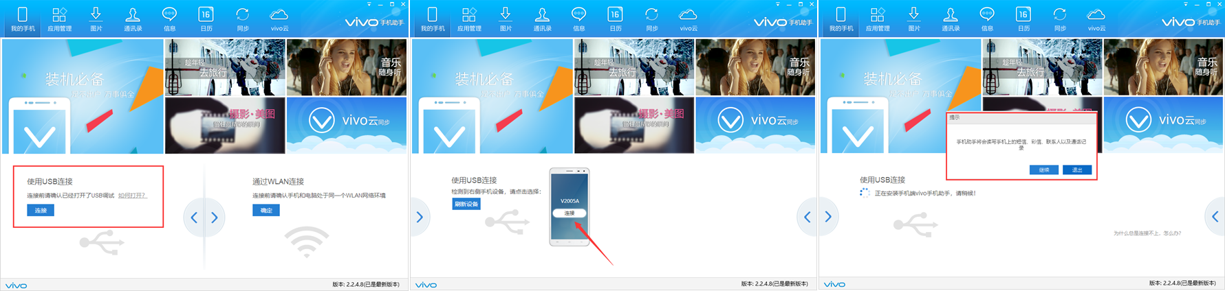1225x291 pixels.
Task: Open 我的手机 tab in middle window
Action: 433,19
